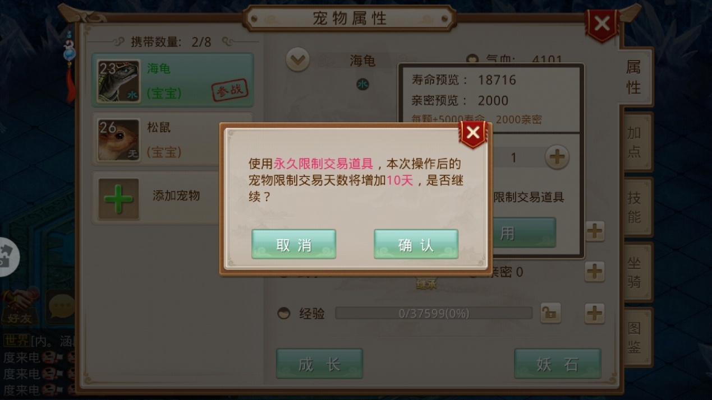The image size is (712, 400).
Task: Select the 松鼠 pet entry
Action: pyautogui.click(x=173, y=139)
